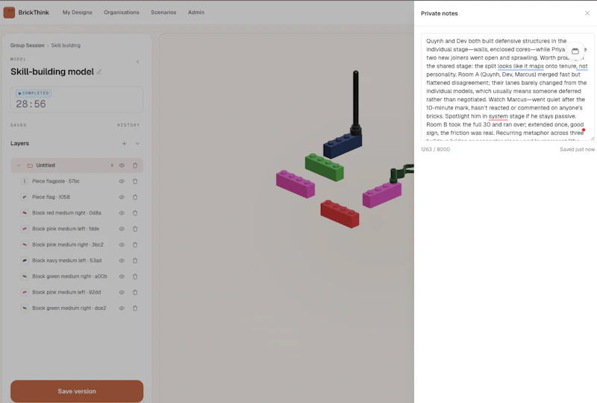Click inside the private notes text area

[507, 86]
